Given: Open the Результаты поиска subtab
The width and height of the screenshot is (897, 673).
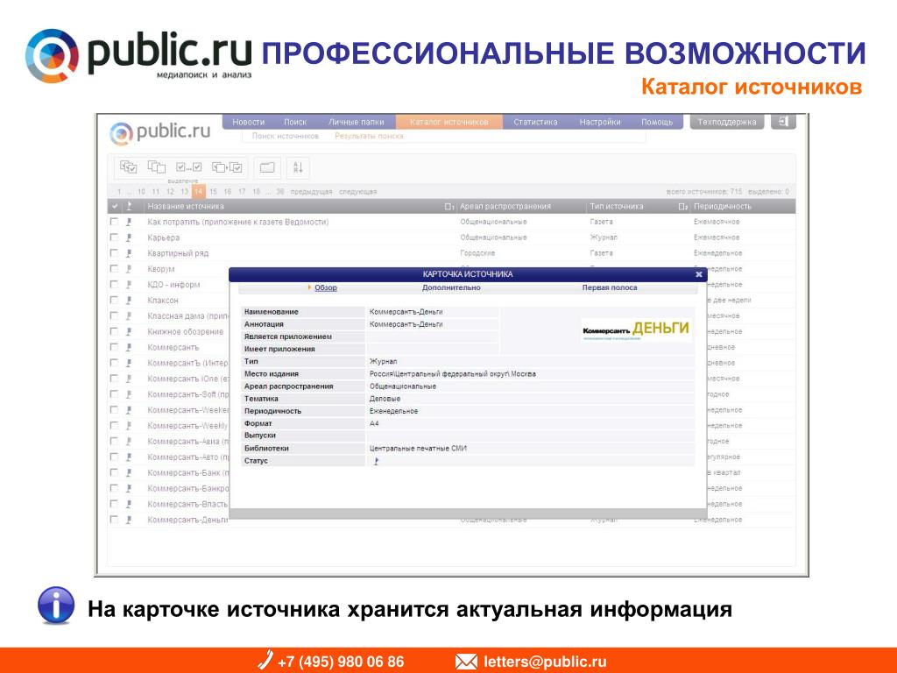Looking at the screenshot, I should 370,136.
